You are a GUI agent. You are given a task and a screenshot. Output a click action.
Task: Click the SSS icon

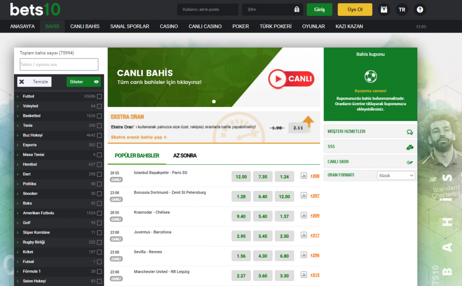click(410, 147)
